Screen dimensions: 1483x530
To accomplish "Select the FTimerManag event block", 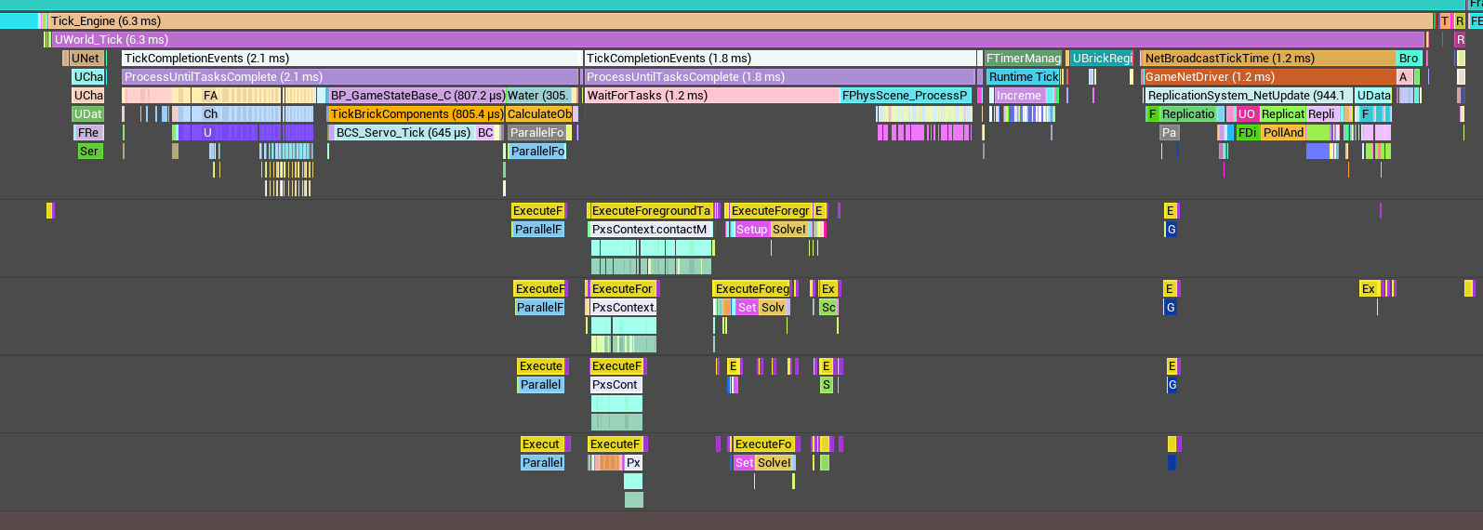I will pyautogui.click(x=1024, y=59).
